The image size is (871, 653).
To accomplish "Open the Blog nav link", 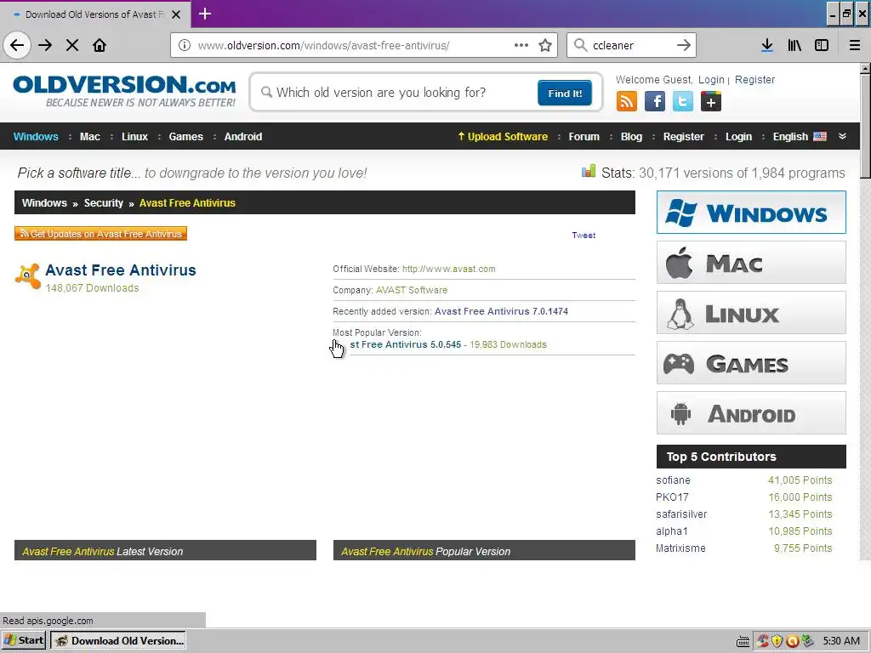I will point(631,137).
